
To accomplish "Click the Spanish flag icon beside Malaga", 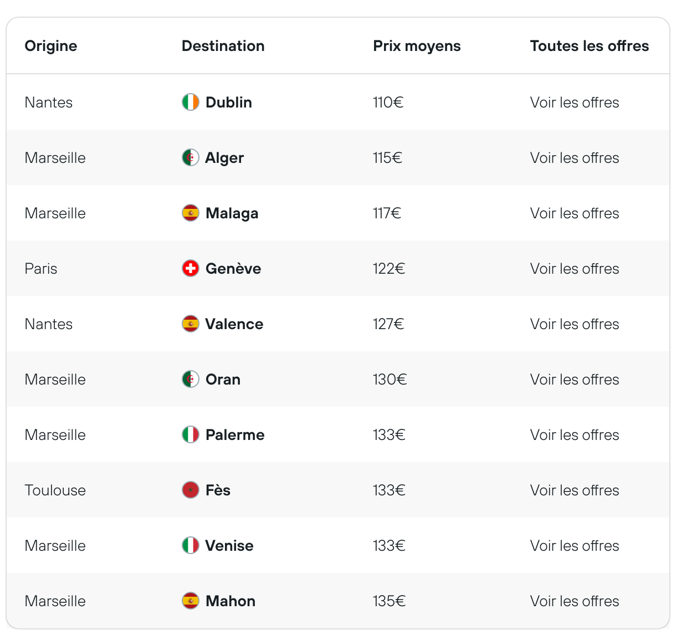I will [x=191, y=213].
